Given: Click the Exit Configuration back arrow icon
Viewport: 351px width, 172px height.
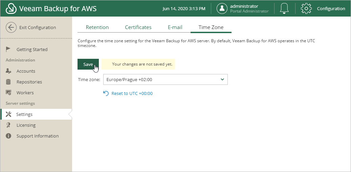Looking at the screenshot, I should [x=11, y=27].
